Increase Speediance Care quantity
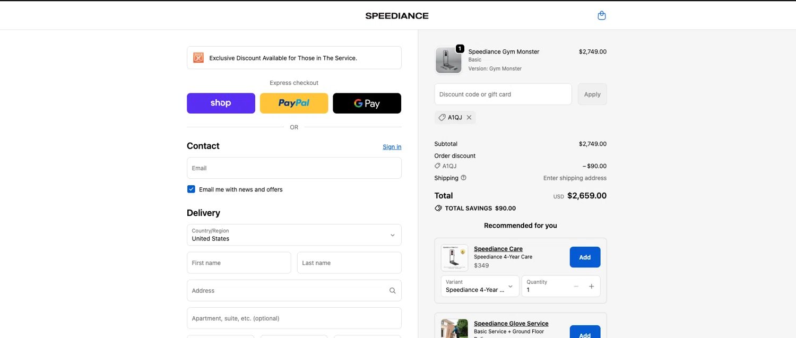Image resolution: width=796 pixels, height=338 pixels. click(x=592, y=287)
